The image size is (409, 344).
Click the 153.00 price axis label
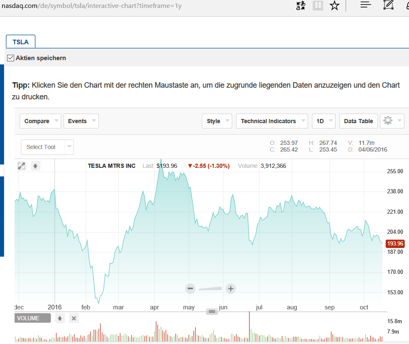pos(395,292)
